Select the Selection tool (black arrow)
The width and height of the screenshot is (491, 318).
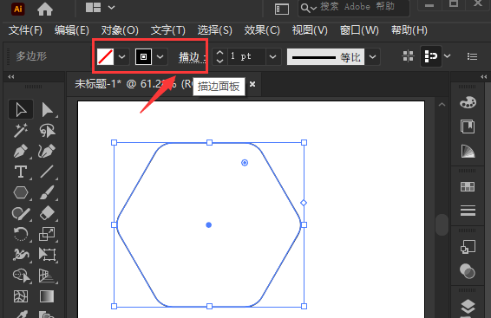21,110
